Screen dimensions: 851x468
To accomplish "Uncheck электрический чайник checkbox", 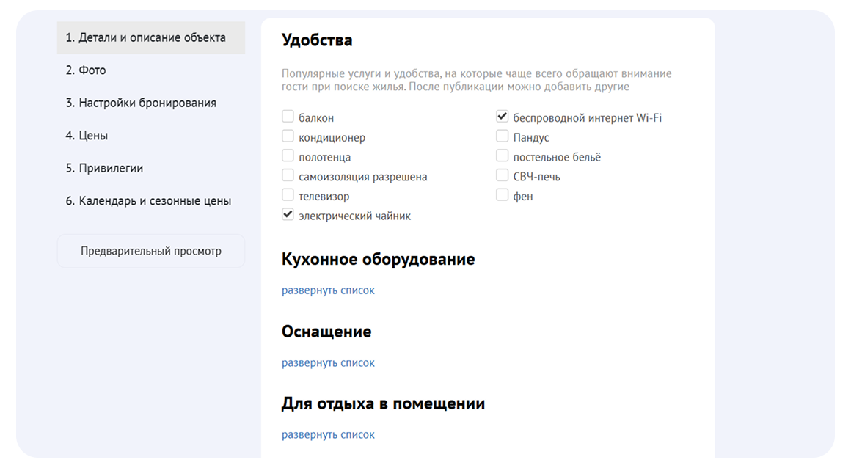I will [288, 216].
